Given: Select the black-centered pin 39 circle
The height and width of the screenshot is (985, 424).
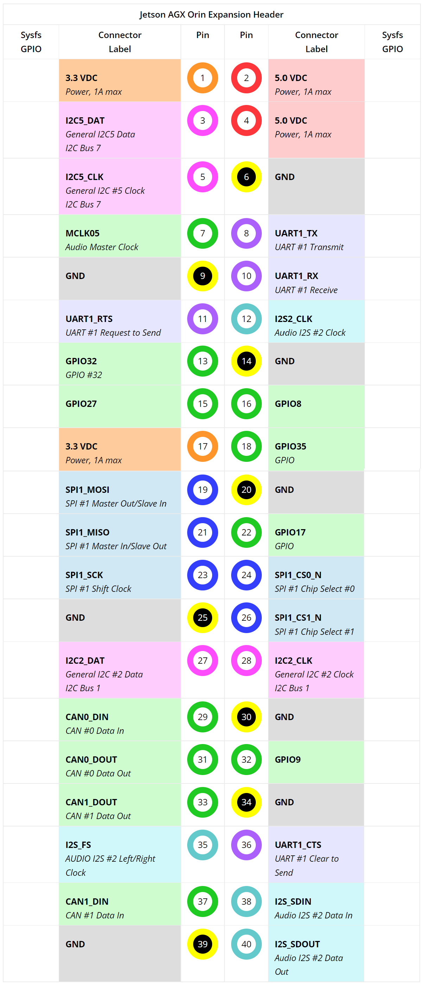Looking at the screenshot, I should (202, 944).
